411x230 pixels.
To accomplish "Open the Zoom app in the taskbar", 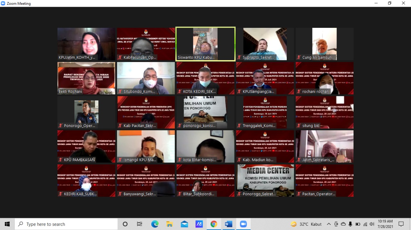I will [x=243, y=224].
